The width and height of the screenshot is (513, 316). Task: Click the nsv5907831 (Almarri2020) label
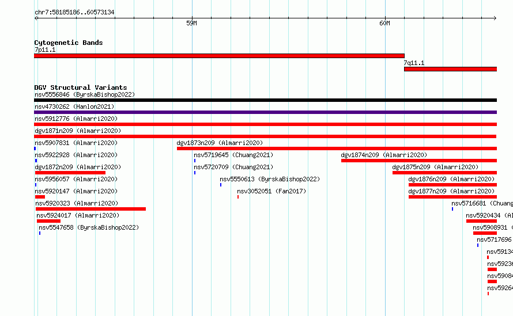(x=76, y=143)
